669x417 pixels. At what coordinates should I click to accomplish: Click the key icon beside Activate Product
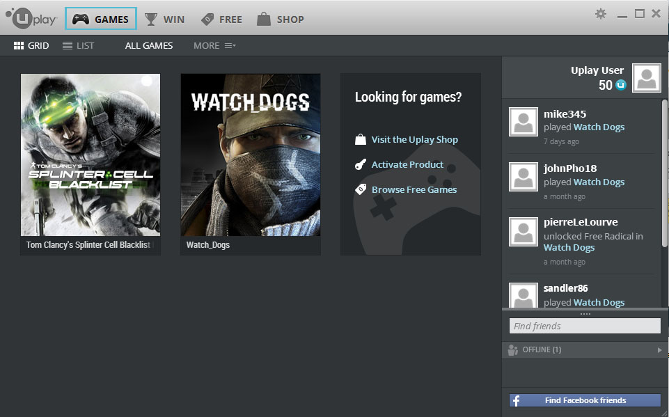coord(361,165)
